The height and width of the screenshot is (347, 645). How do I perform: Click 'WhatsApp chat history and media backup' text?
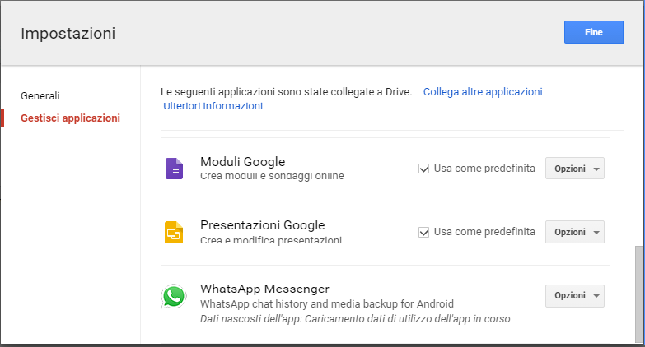[x=327, y=304]
